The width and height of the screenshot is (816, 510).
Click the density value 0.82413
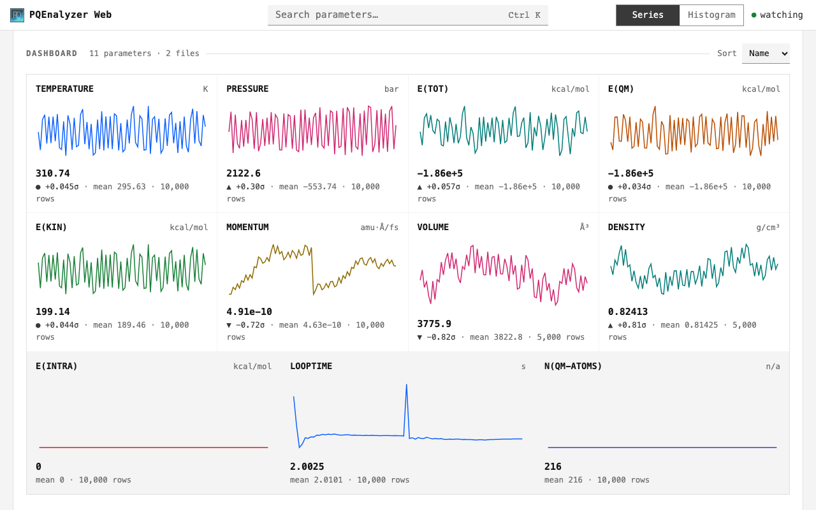[628, 312]
